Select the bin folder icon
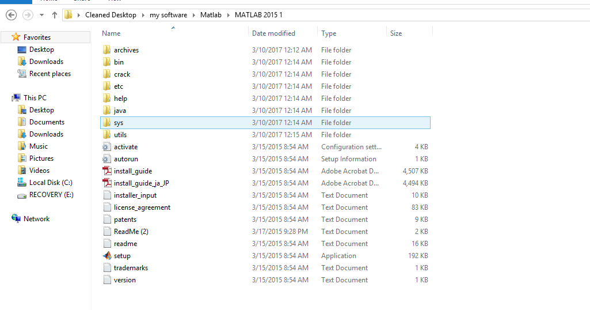The height and width of the screenshot is (310, 590). (x=107, y=62)
